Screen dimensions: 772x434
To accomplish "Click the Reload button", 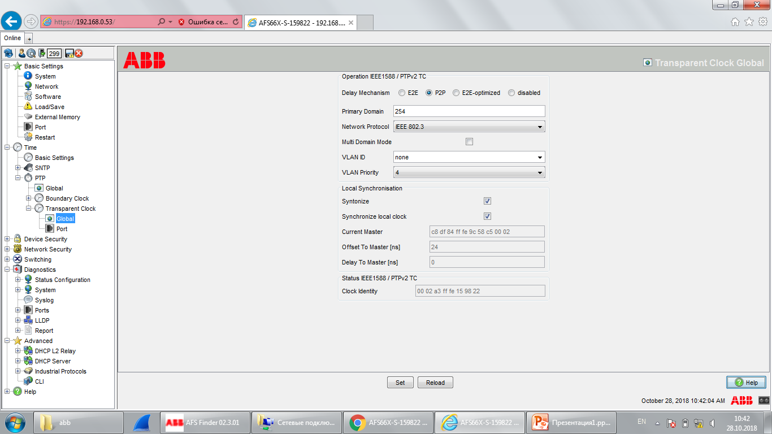I will [435, 383].
